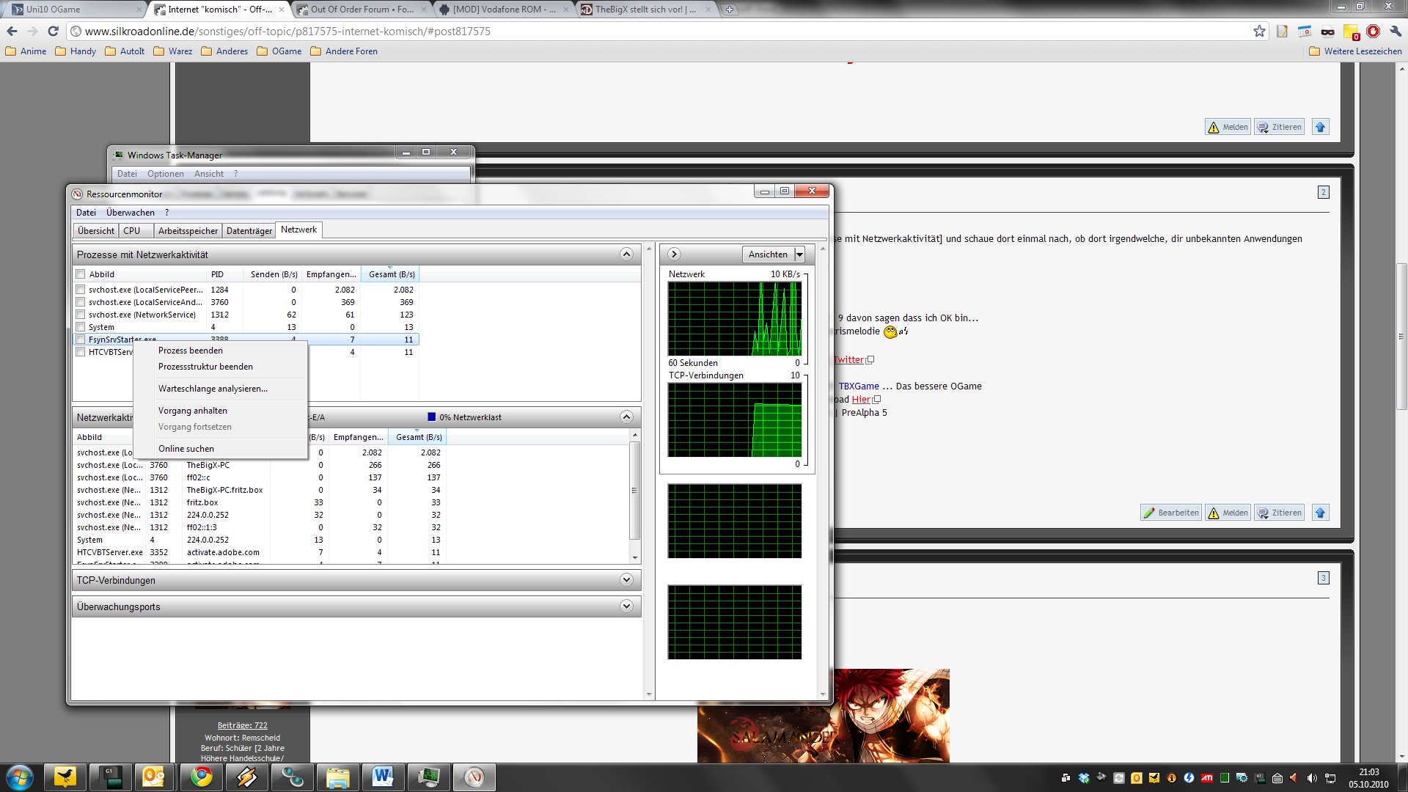Click the scroll-to-top arrow beside Zitieren
The height and width of the screenshot is (792, 1408).
point(1320,127)
